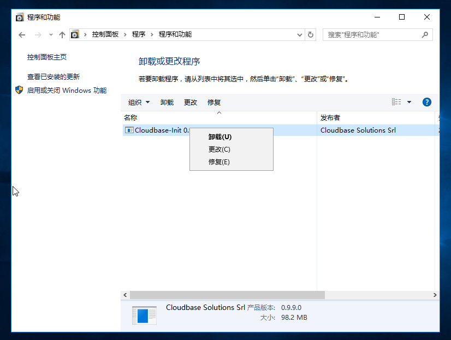
Task: Choose 更改(C) from context menu
Action: (232, 150)
